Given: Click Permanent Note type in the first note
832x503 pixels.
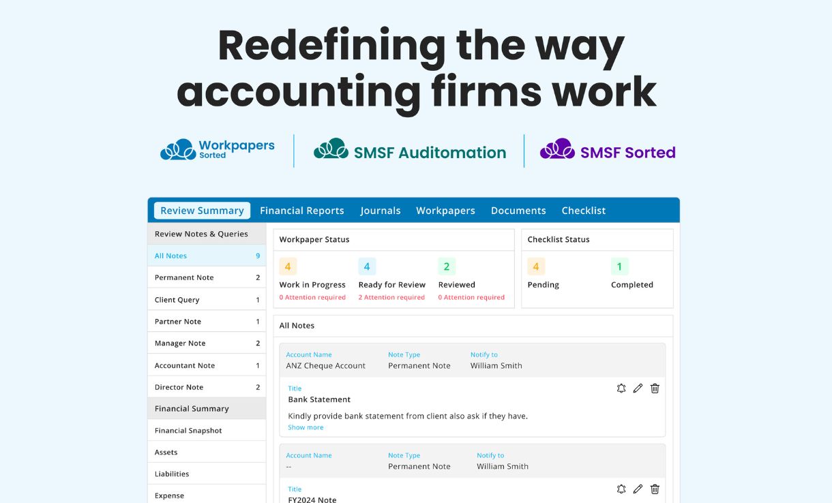Looking at the screenshot, I should tap(419, 366).
